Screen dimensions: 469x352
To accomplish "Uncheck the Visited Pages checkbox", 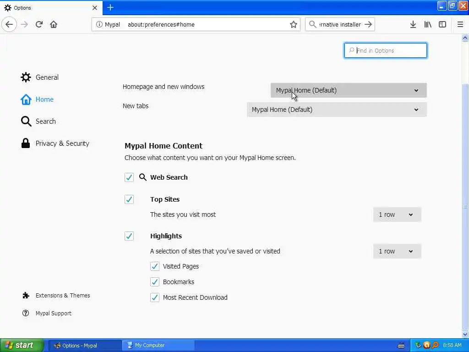I will 155,266.
